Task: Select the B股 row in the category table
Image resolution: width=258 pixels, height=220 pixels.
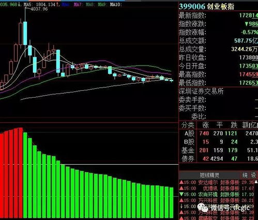Action: pyautogui.click(x=218, y=142)
